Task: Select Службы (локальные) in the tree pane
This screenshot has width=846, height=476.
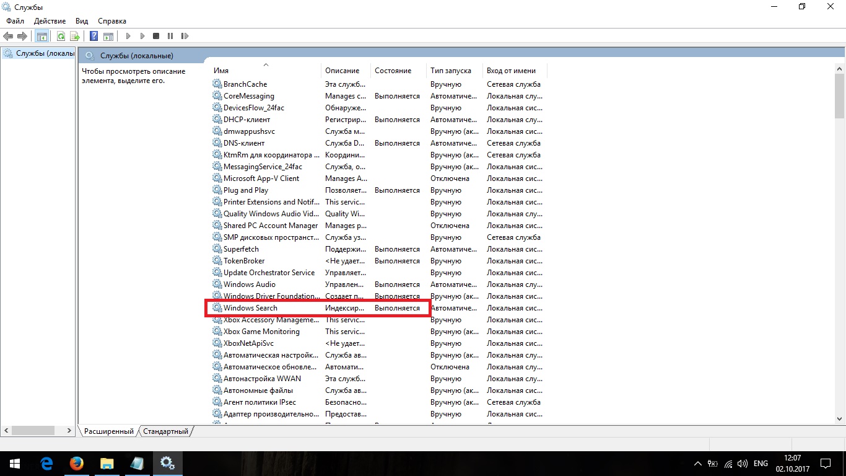Action: 39,53
